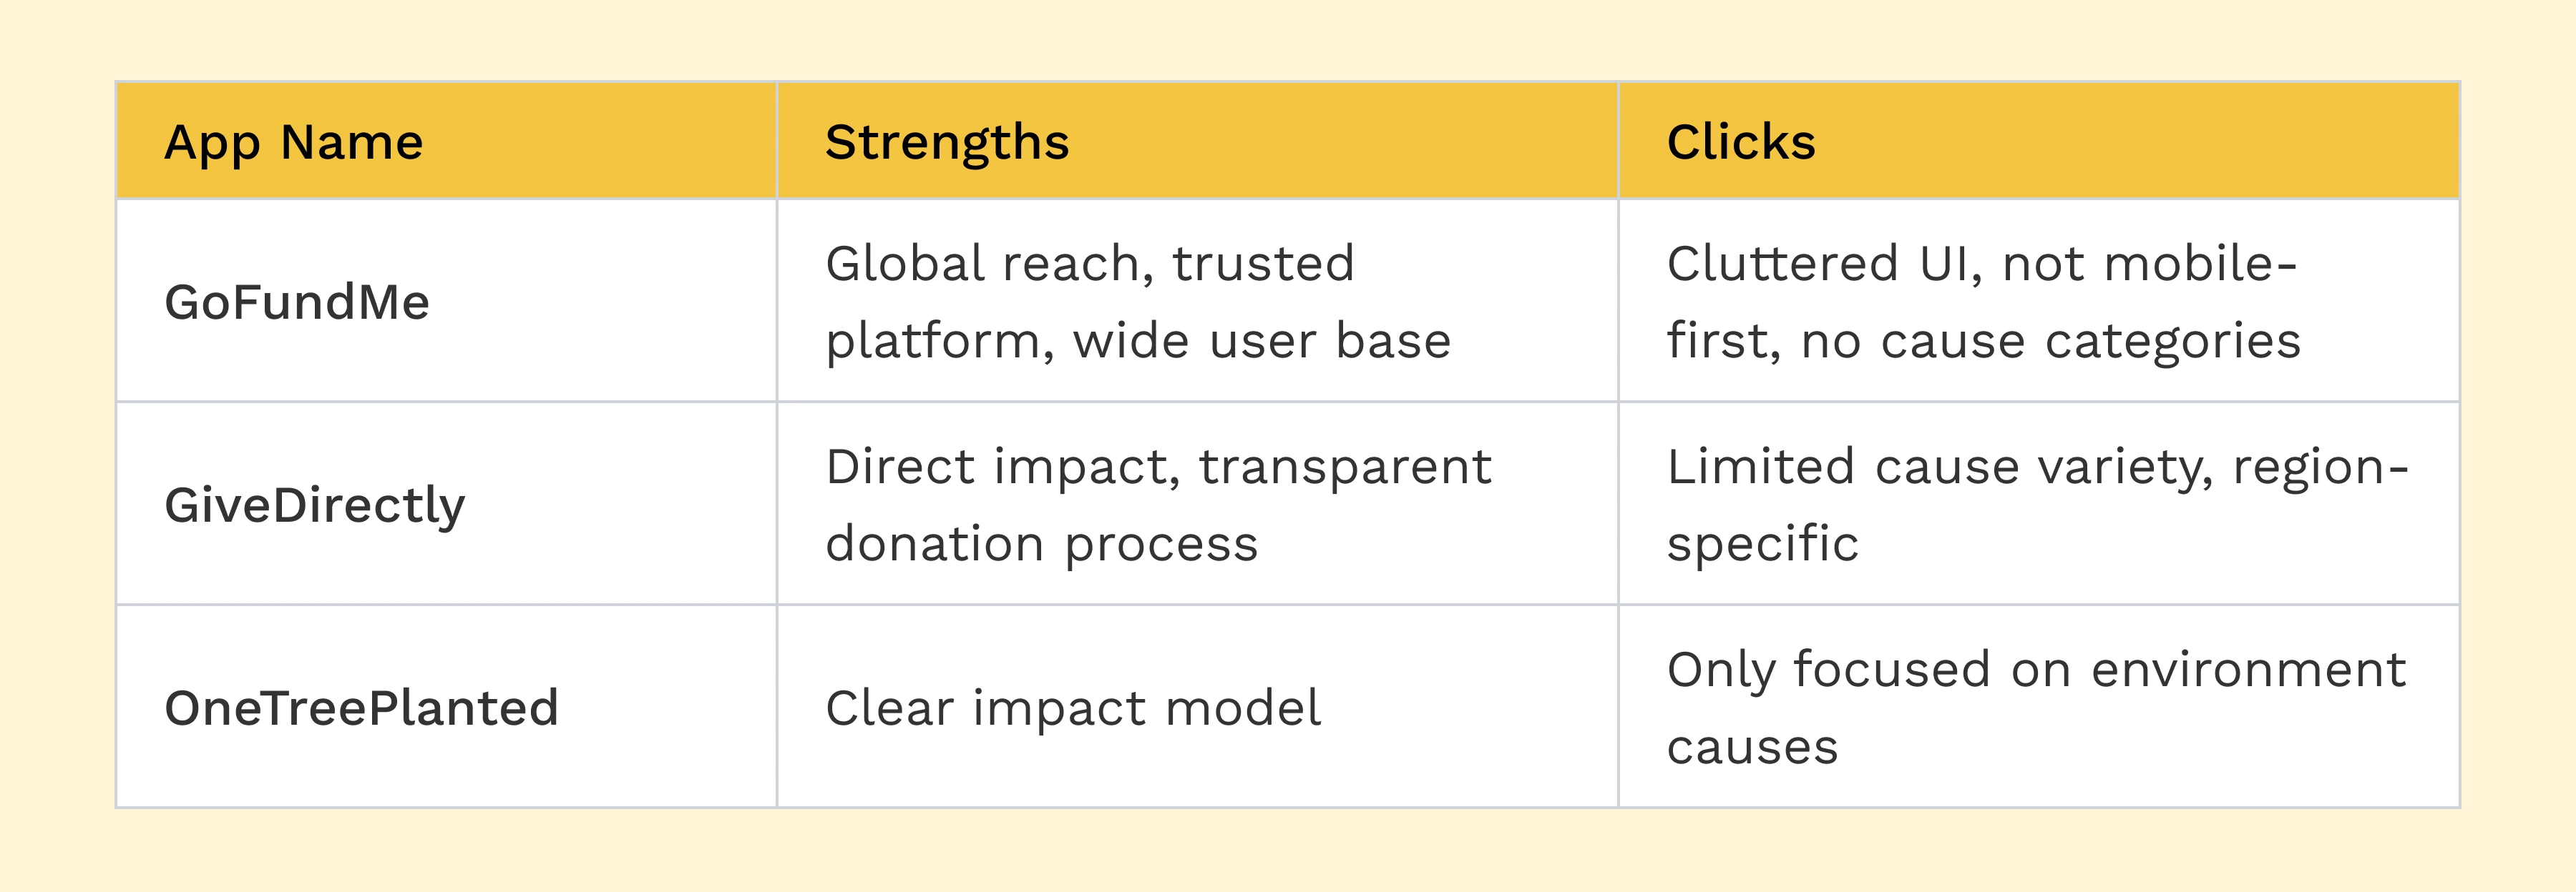This screenshot has height=892, width=2576.
Task: Select the 'Only focused on environment causes' cell
Action: tap(2036, 707)
